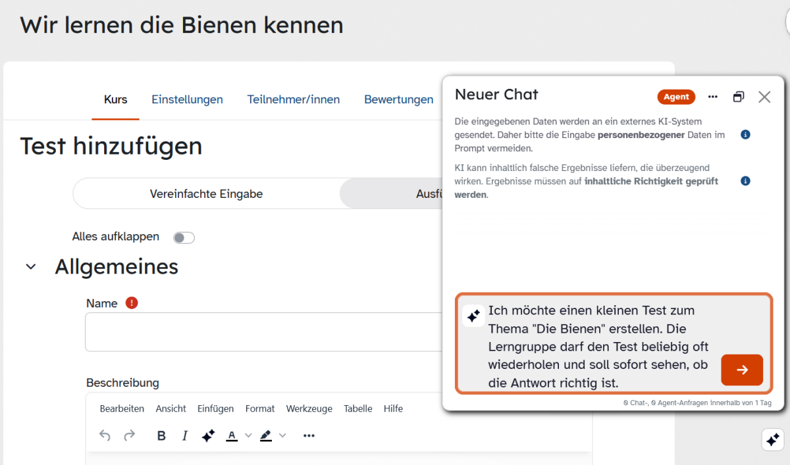The image size is (790, 465).
Task: Click the undo arrow in editor toolbar
Action: click(105, 435)
